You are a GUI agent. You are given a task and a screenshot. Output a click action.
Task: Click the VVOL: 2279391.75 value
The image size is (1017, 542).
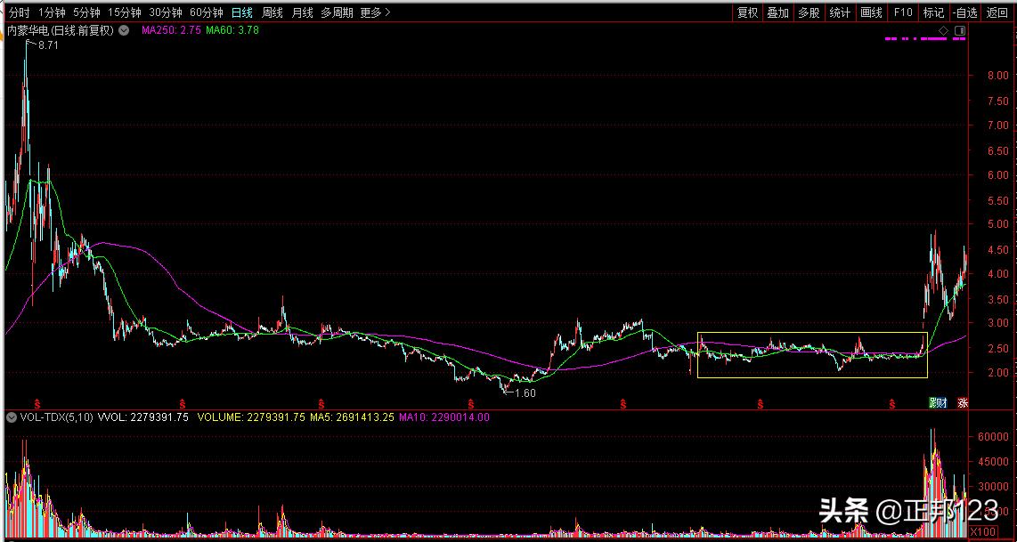pos(142,417)
